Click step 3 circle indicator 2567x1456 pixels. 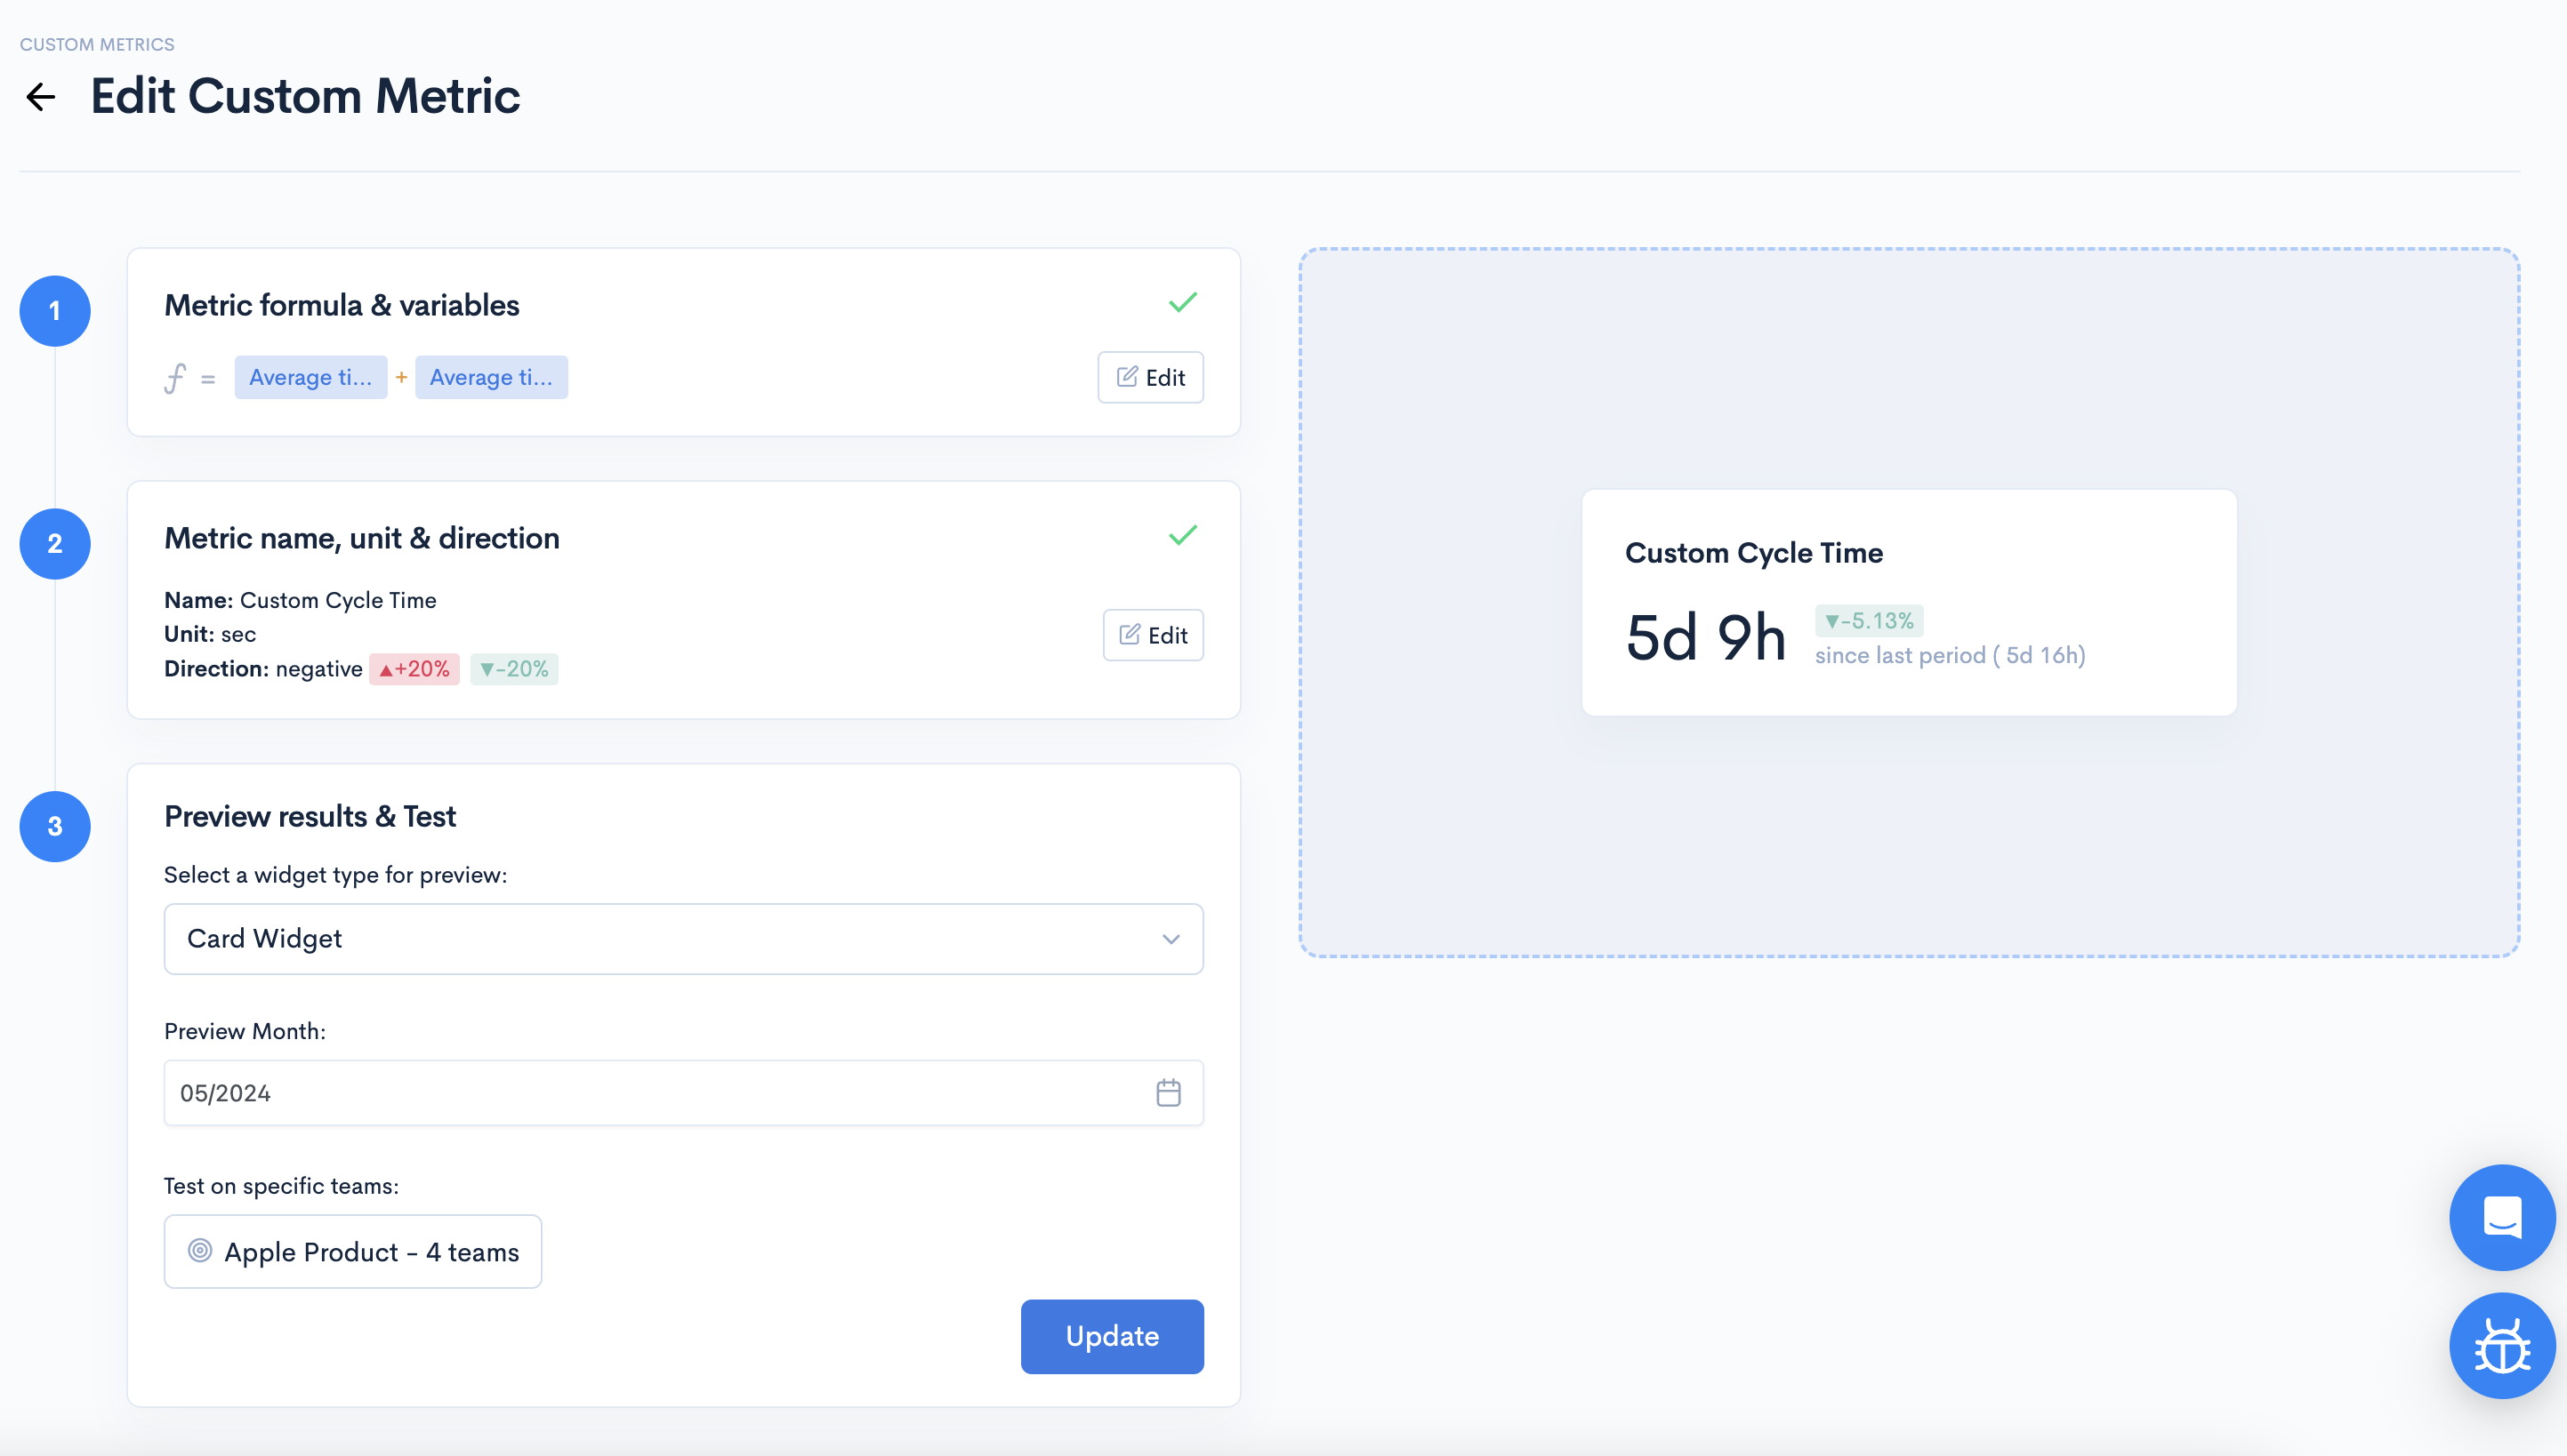(x=55, y=827)
